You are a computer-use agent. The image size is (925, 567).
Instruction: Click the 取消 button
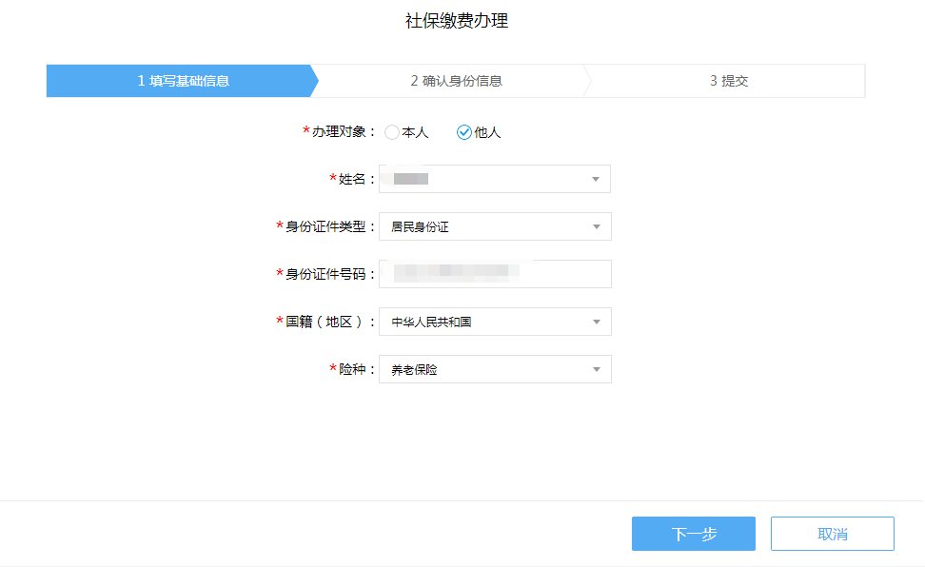pos(832,534)
